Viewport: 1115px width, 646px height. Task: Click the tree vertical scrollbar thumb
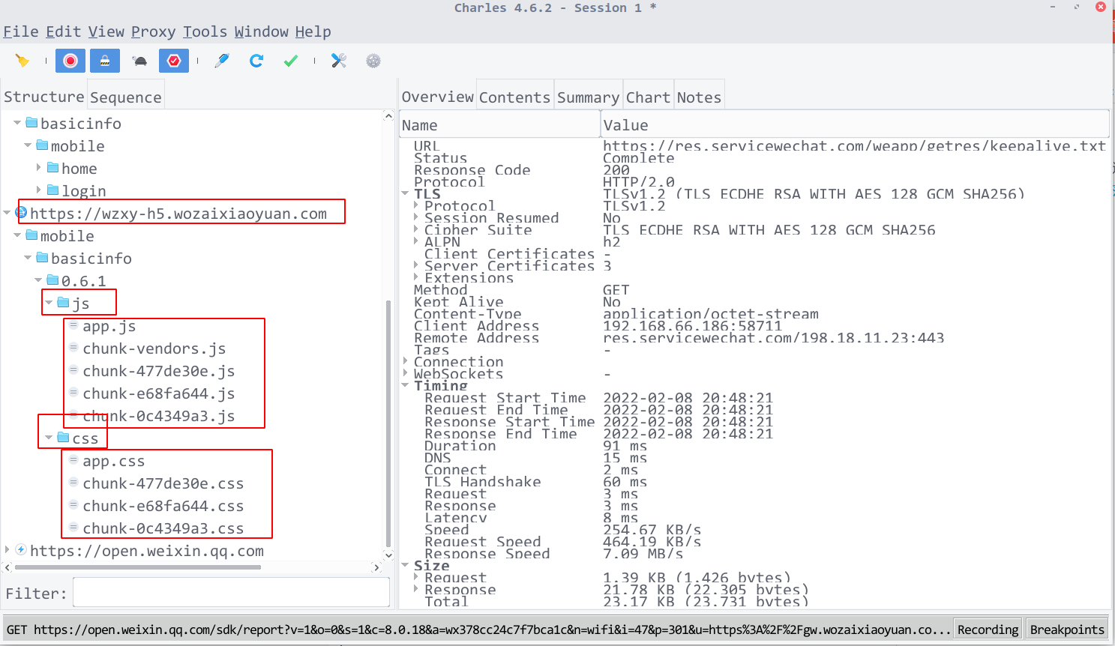click(388, 423)
